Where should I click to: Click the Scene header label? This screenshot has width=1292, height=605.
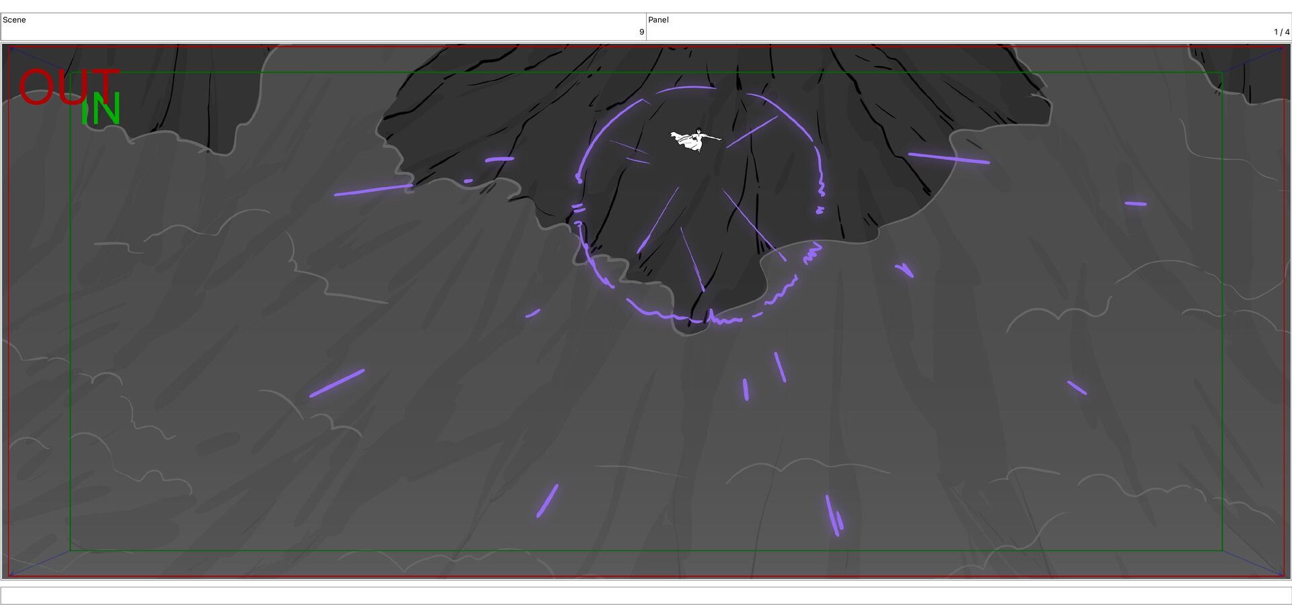pos(14,20)
